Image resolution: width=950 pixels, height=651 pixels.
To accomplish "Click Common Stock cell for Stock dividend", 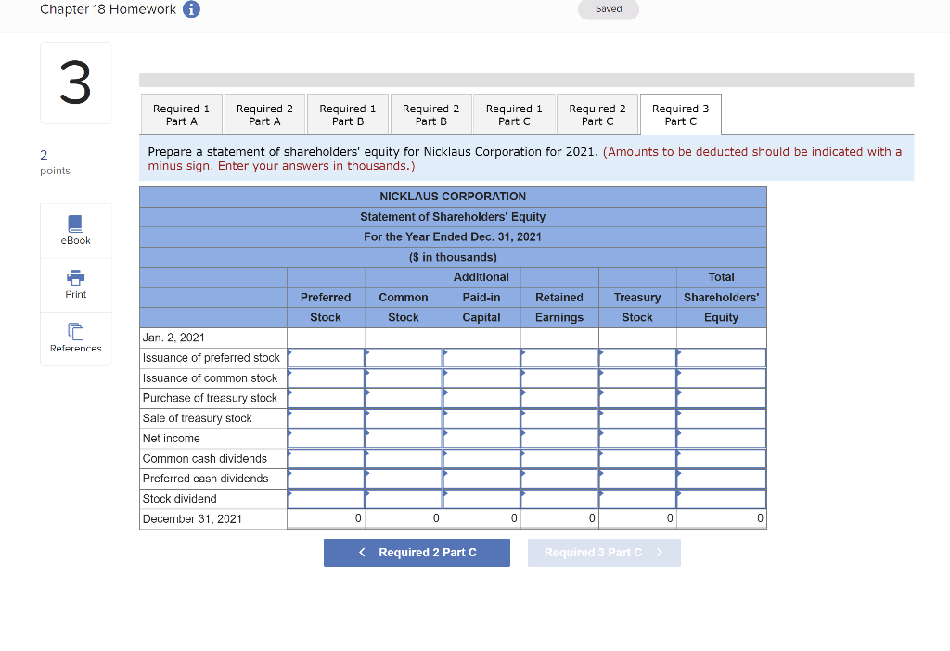I will 404,499.
